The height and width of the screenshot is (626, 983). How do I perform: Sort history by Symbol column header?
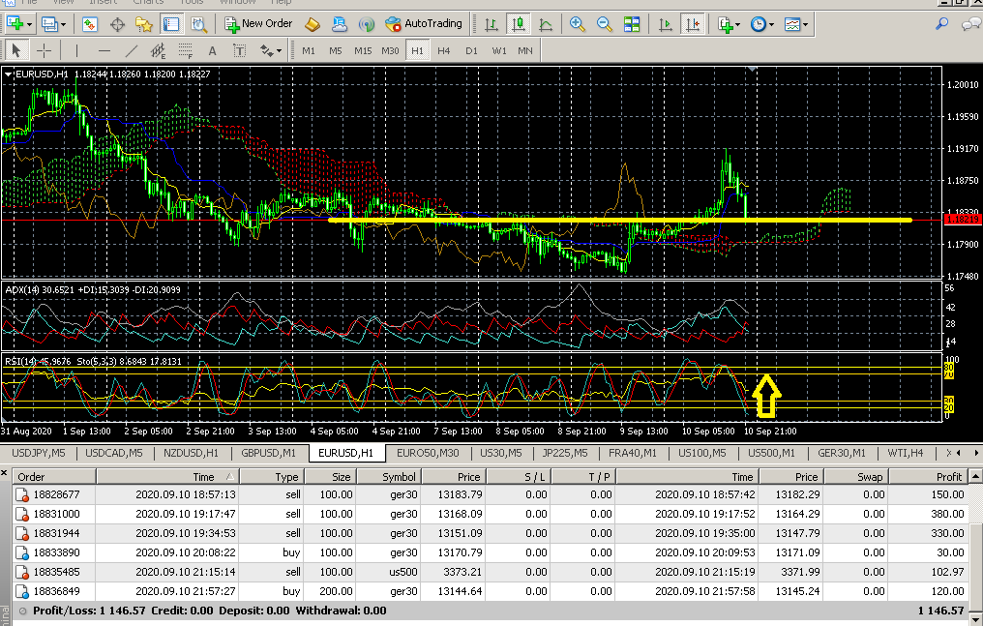click(388, 477)
